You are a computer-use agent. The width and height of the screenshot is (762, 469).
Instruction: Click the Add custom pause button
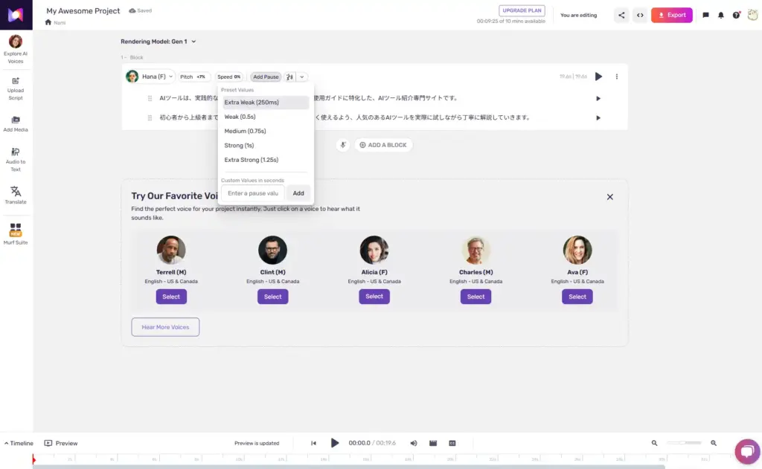[x=298, y=193]
